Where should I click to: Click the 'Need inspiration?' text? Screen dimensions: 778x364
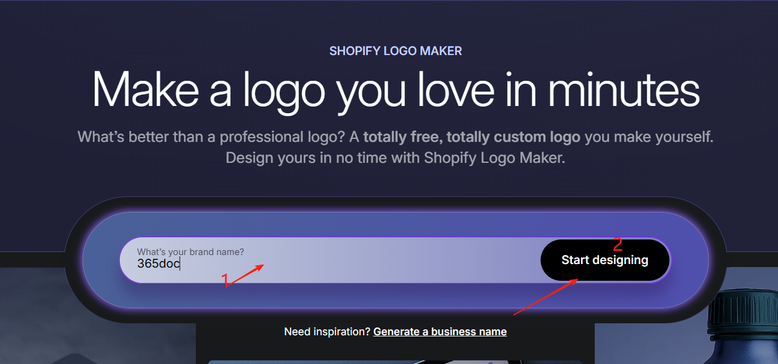point(327,332)
